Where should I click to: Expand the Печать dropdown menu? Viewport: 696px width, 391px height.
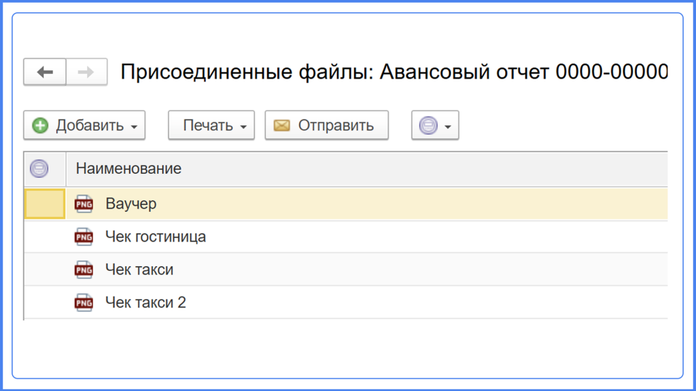(243, 126)
